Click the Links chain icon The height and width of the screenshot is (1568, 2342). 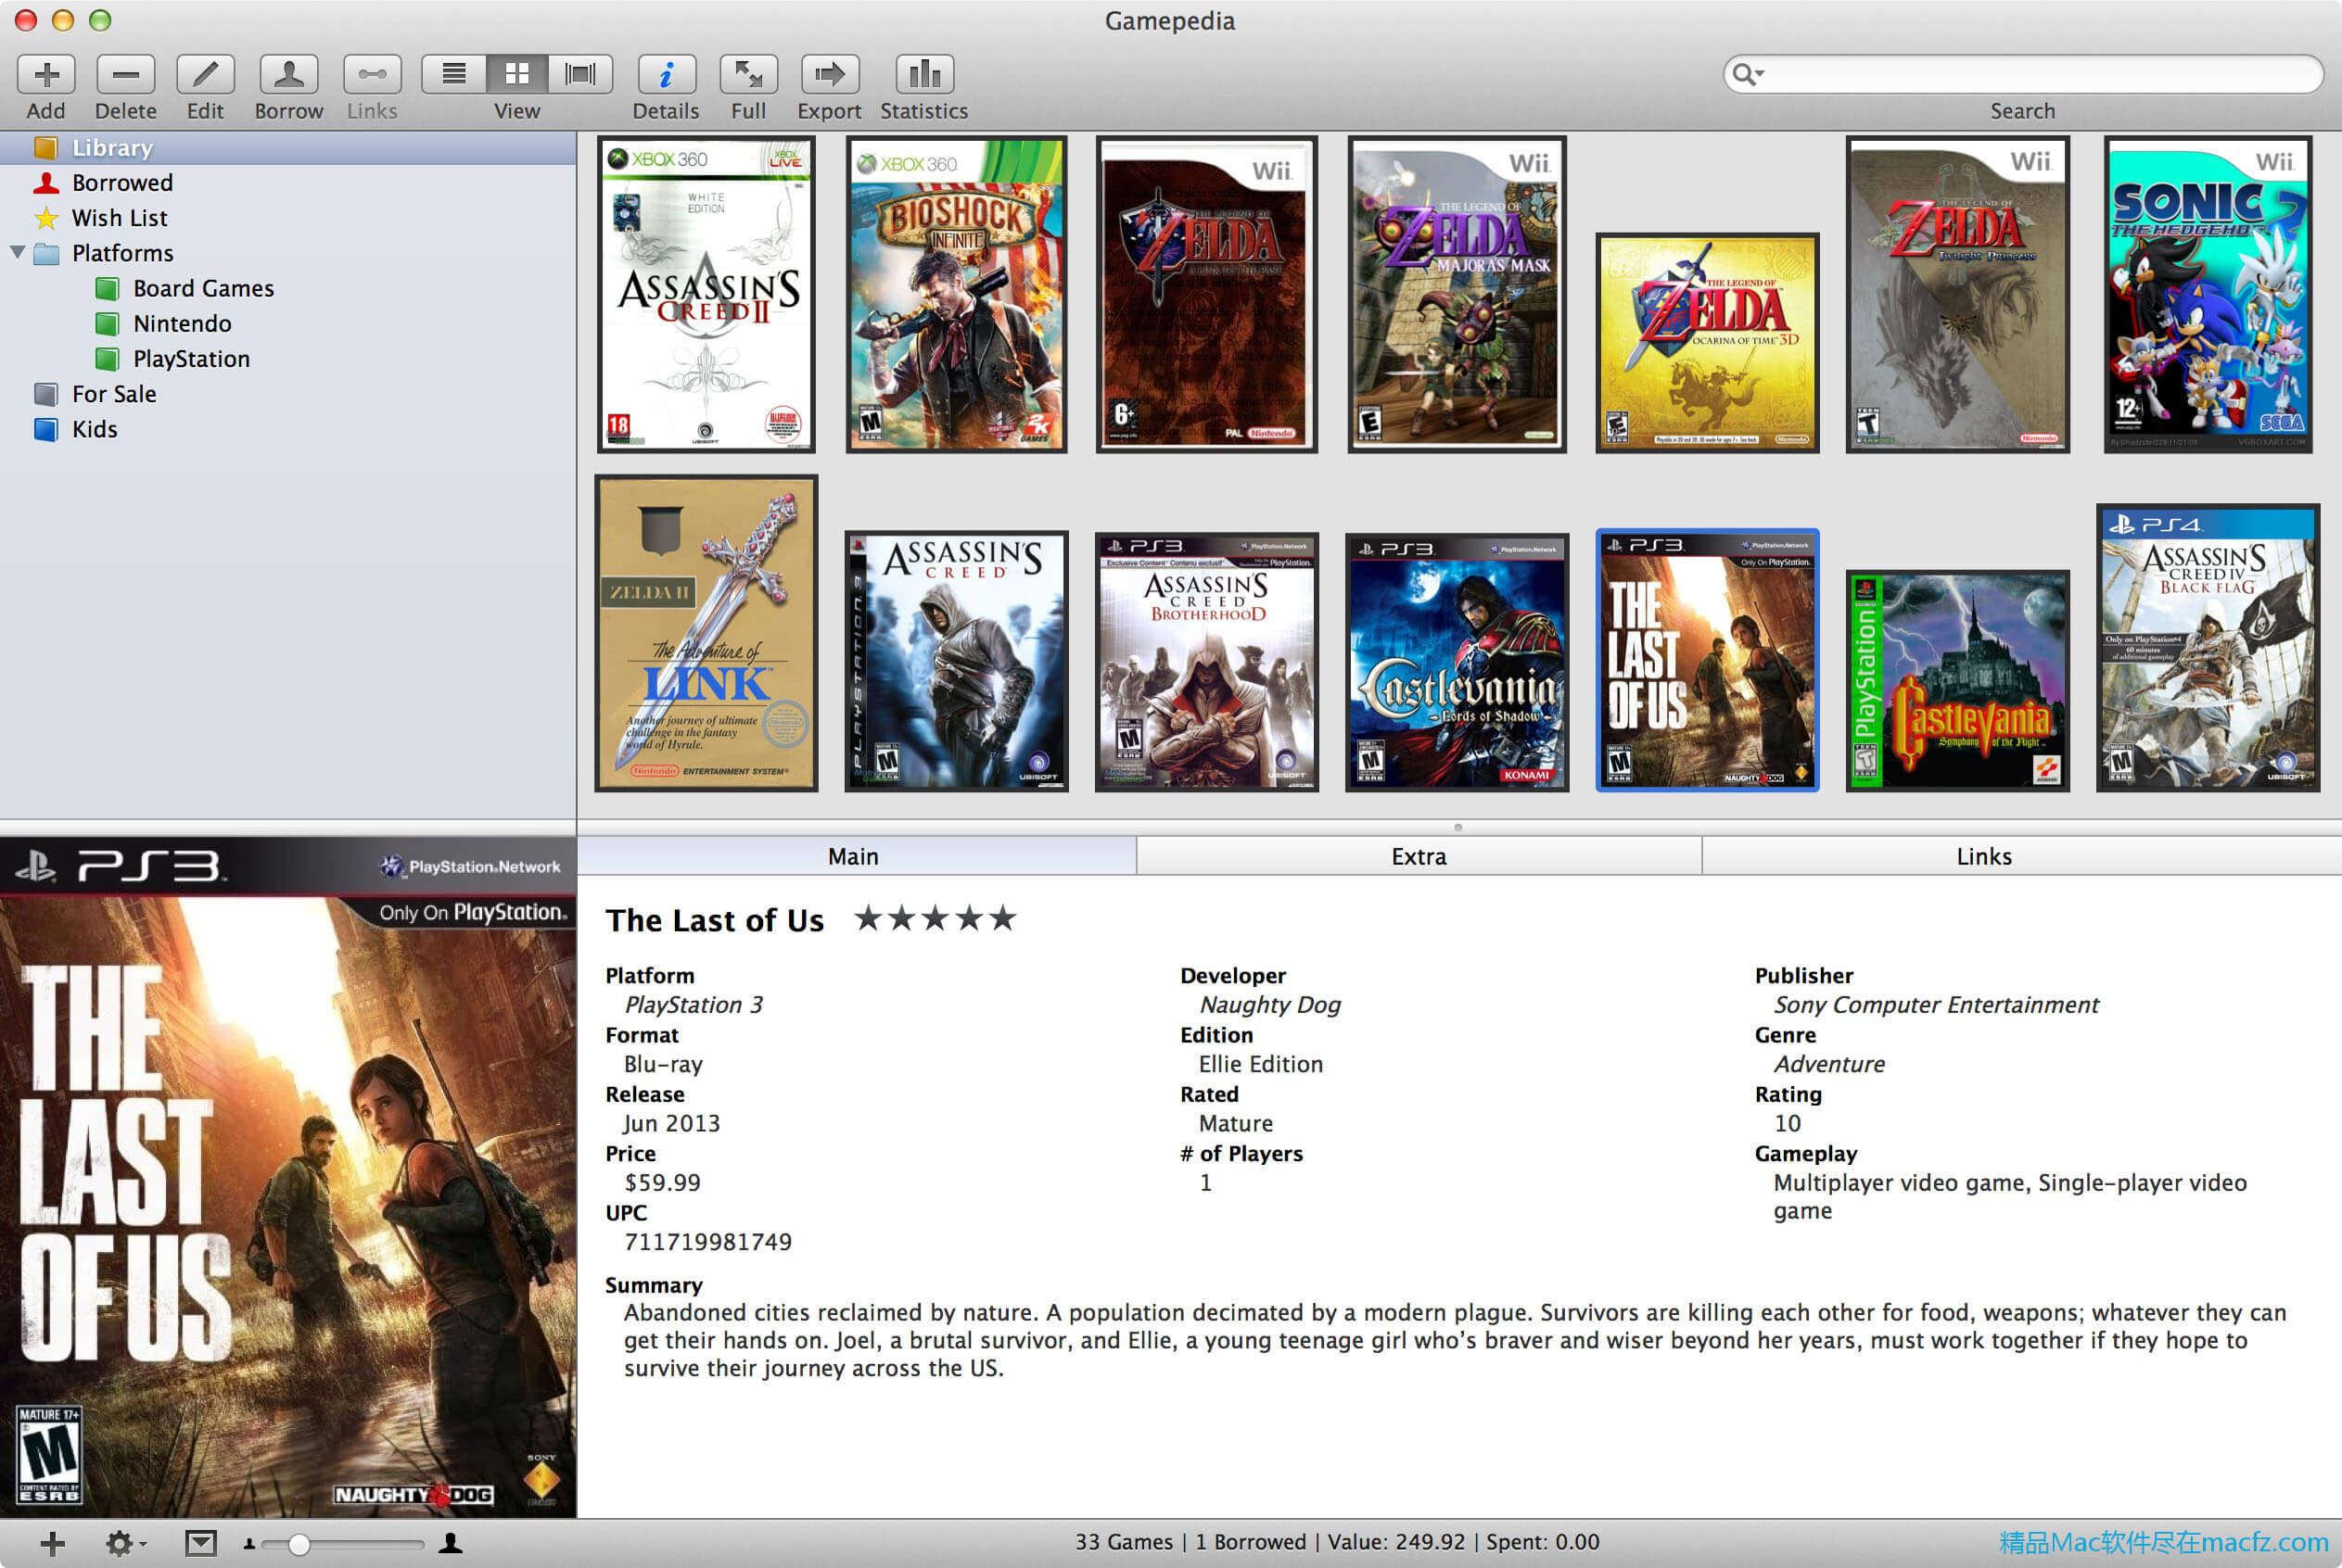click(372, 74)
